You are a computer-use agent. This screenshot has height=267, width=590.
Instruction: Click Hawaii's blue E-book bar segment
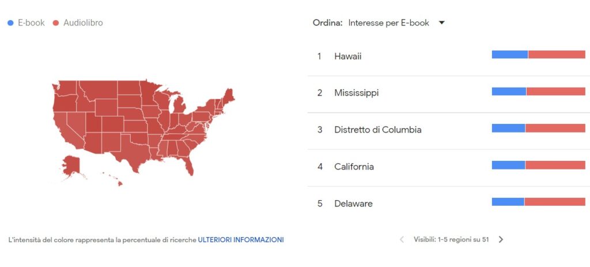click(x=509, y=55)
